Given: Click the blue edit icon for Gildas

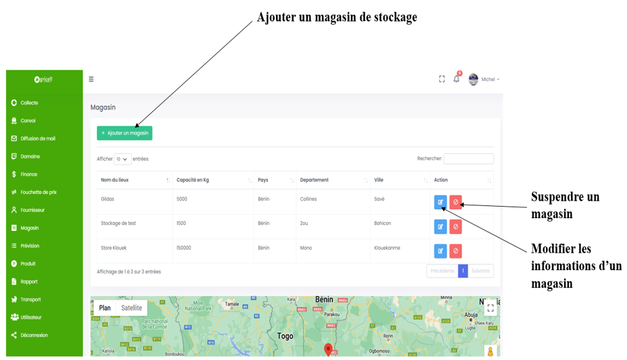Looking at the screenshot, I should [440, 202].
